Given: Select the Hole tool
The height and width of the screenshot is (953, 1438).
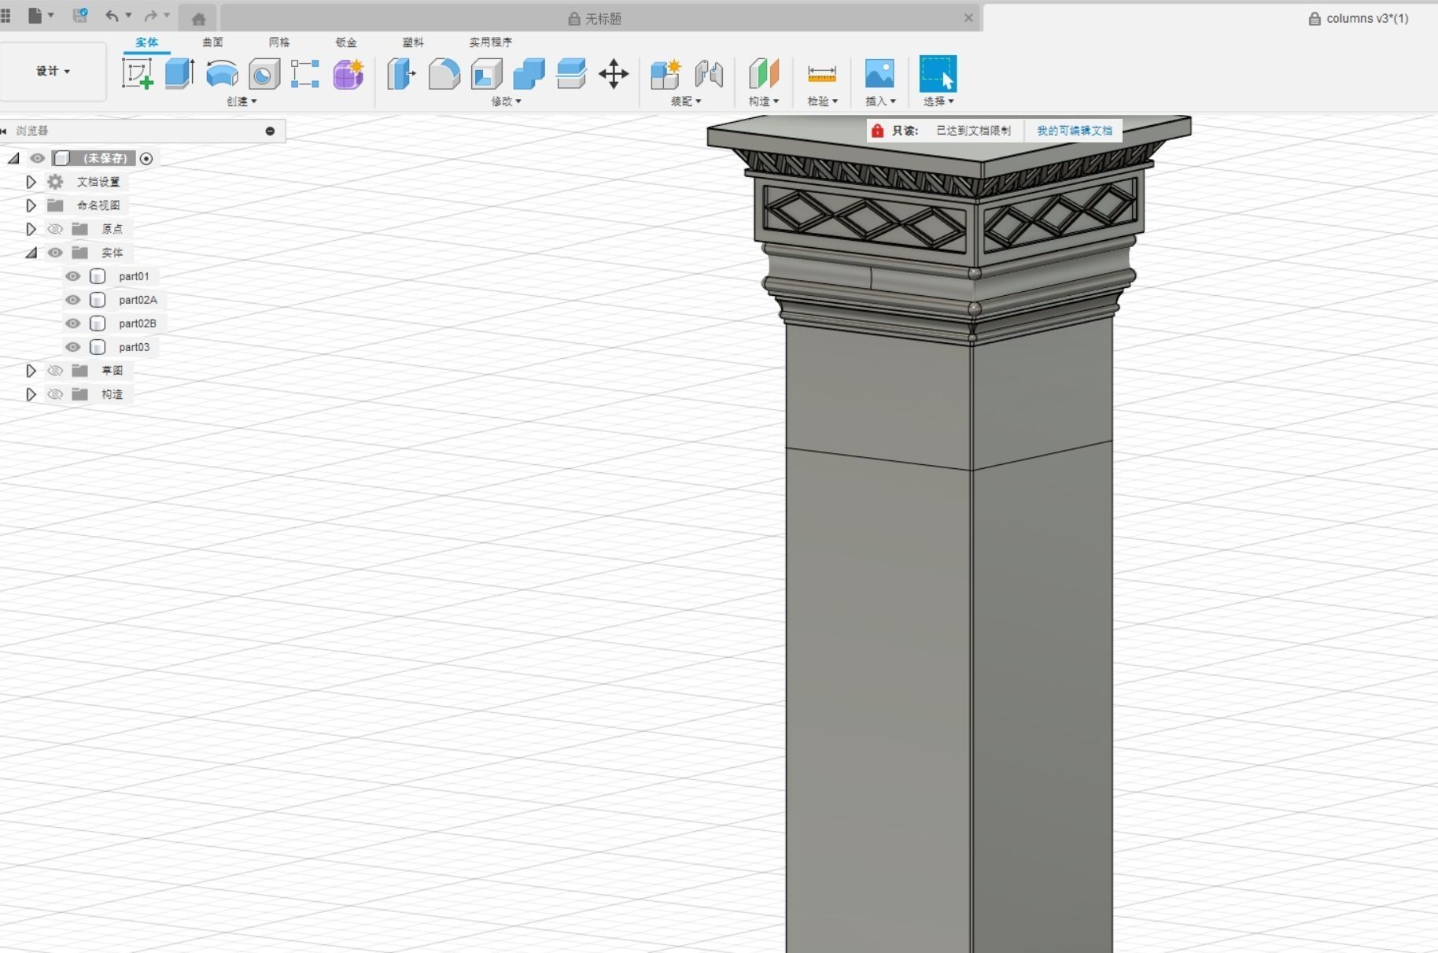Looking at the screenshot, I should (x=264, y=74).
